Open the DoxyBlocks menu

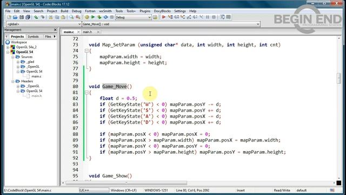[x=162, y=11]
